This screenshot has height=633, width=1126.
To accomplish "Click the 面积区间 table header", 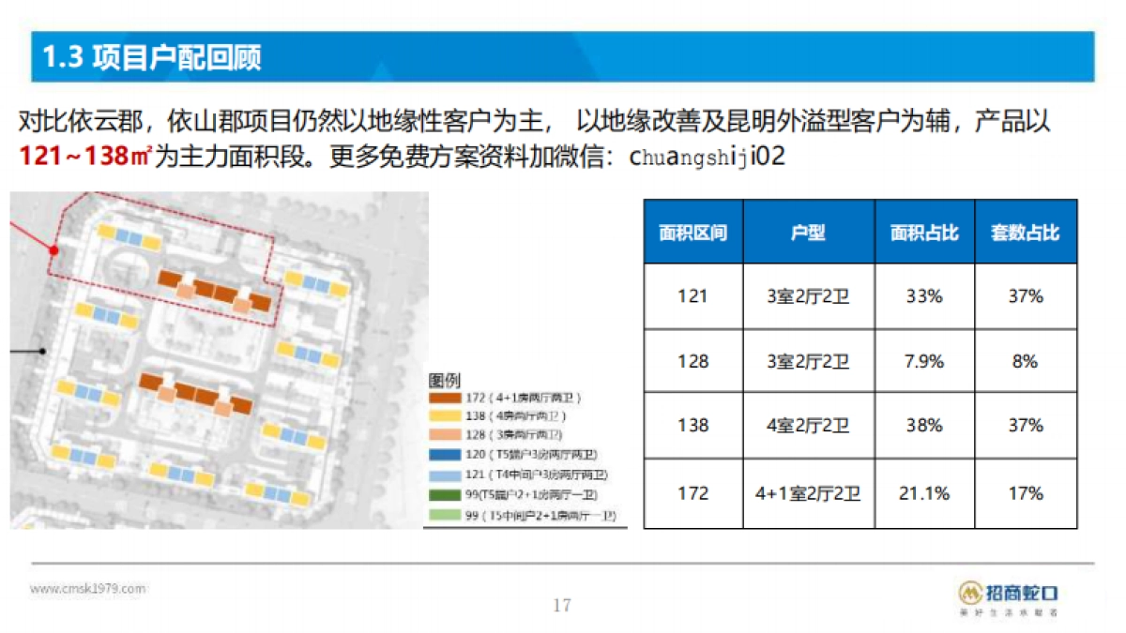I will (692, 233).
